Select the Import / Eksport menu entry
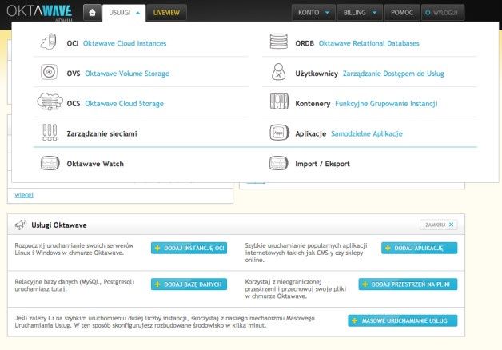The image size is (502, 350). coord(322,164)
